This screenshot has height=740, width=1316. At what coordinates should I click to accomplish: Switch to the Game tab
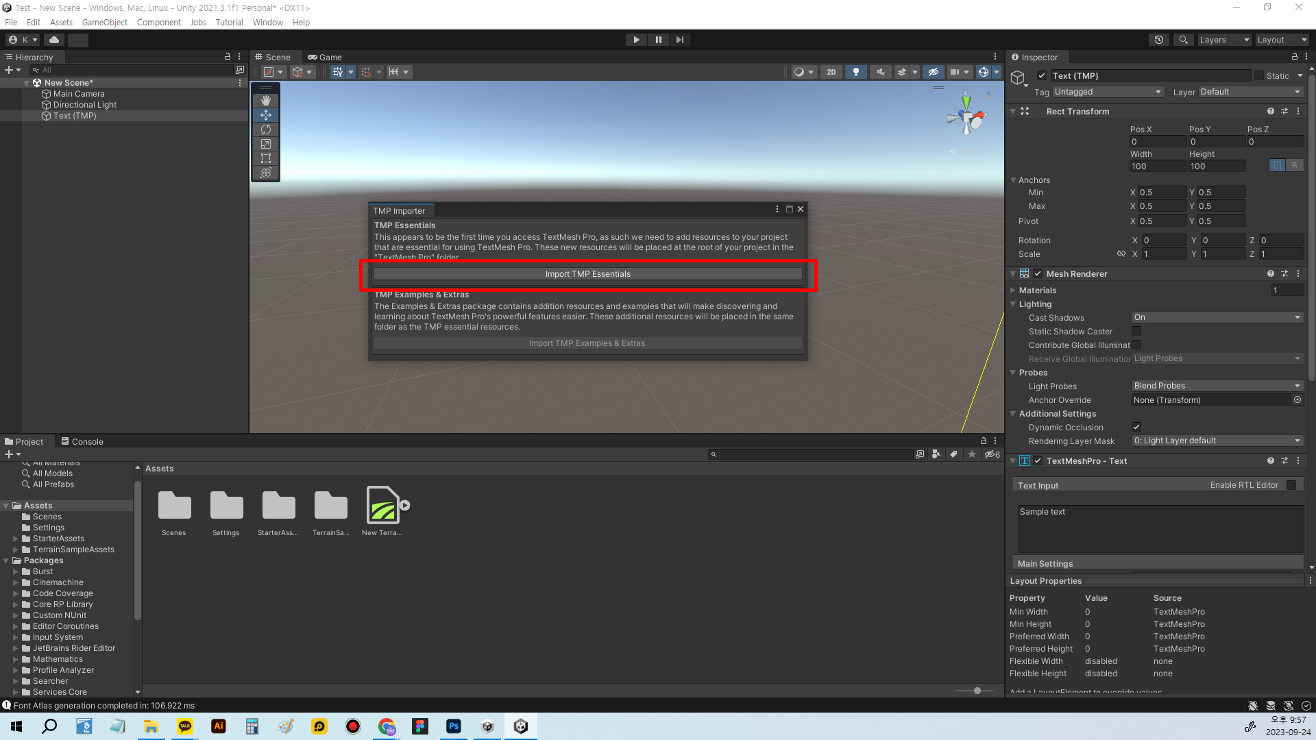coord(325,57)
